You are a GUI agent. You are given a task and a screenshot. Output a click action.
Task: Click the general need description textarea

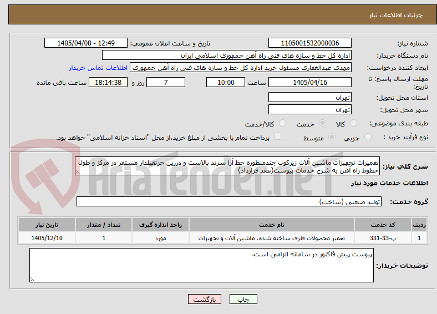click(x=227, y=166)
